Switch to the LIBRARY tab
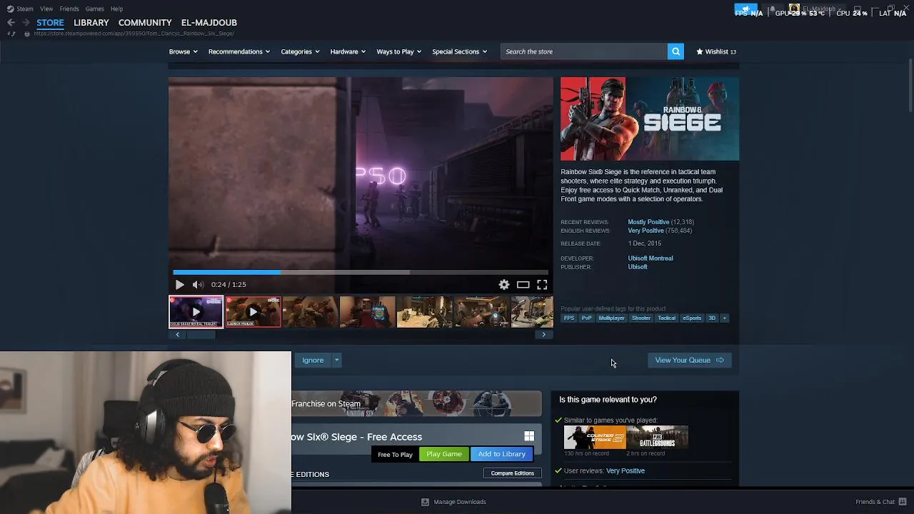This screenshot has width=914, height=514. coord(91,22)
